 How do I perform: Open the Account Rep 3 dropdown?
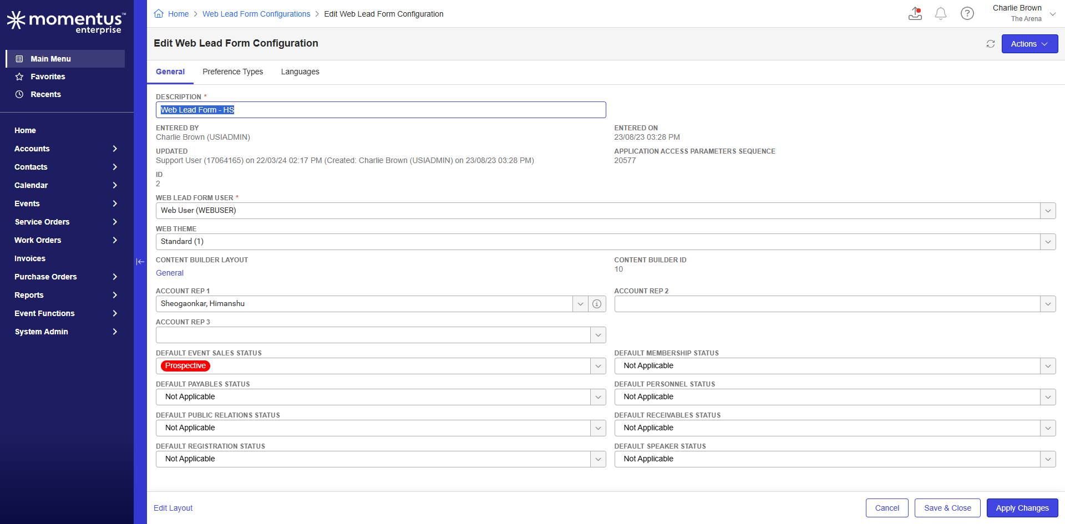(x=598, y=335)
